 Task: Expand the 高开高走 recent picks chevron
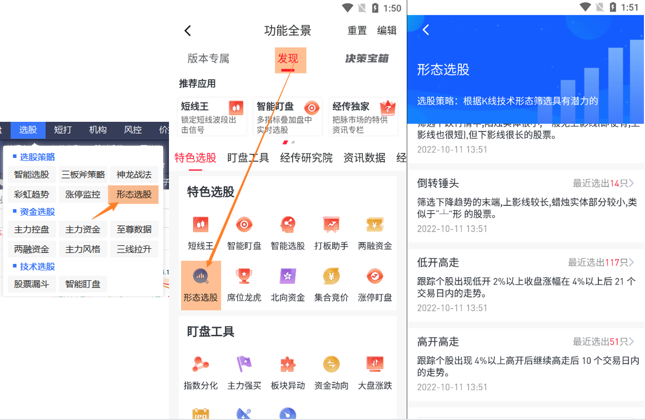pos(631,342)
